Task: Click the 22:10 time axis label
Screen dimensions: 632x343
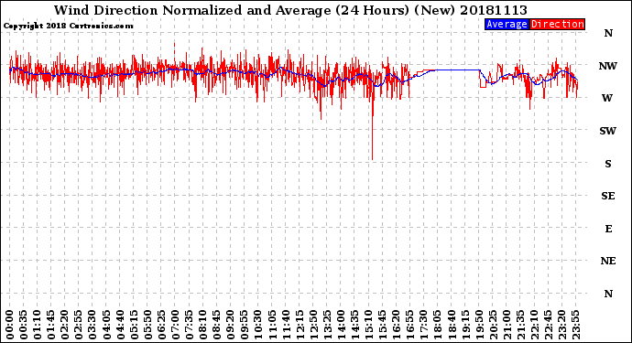Action: point(535,325)
